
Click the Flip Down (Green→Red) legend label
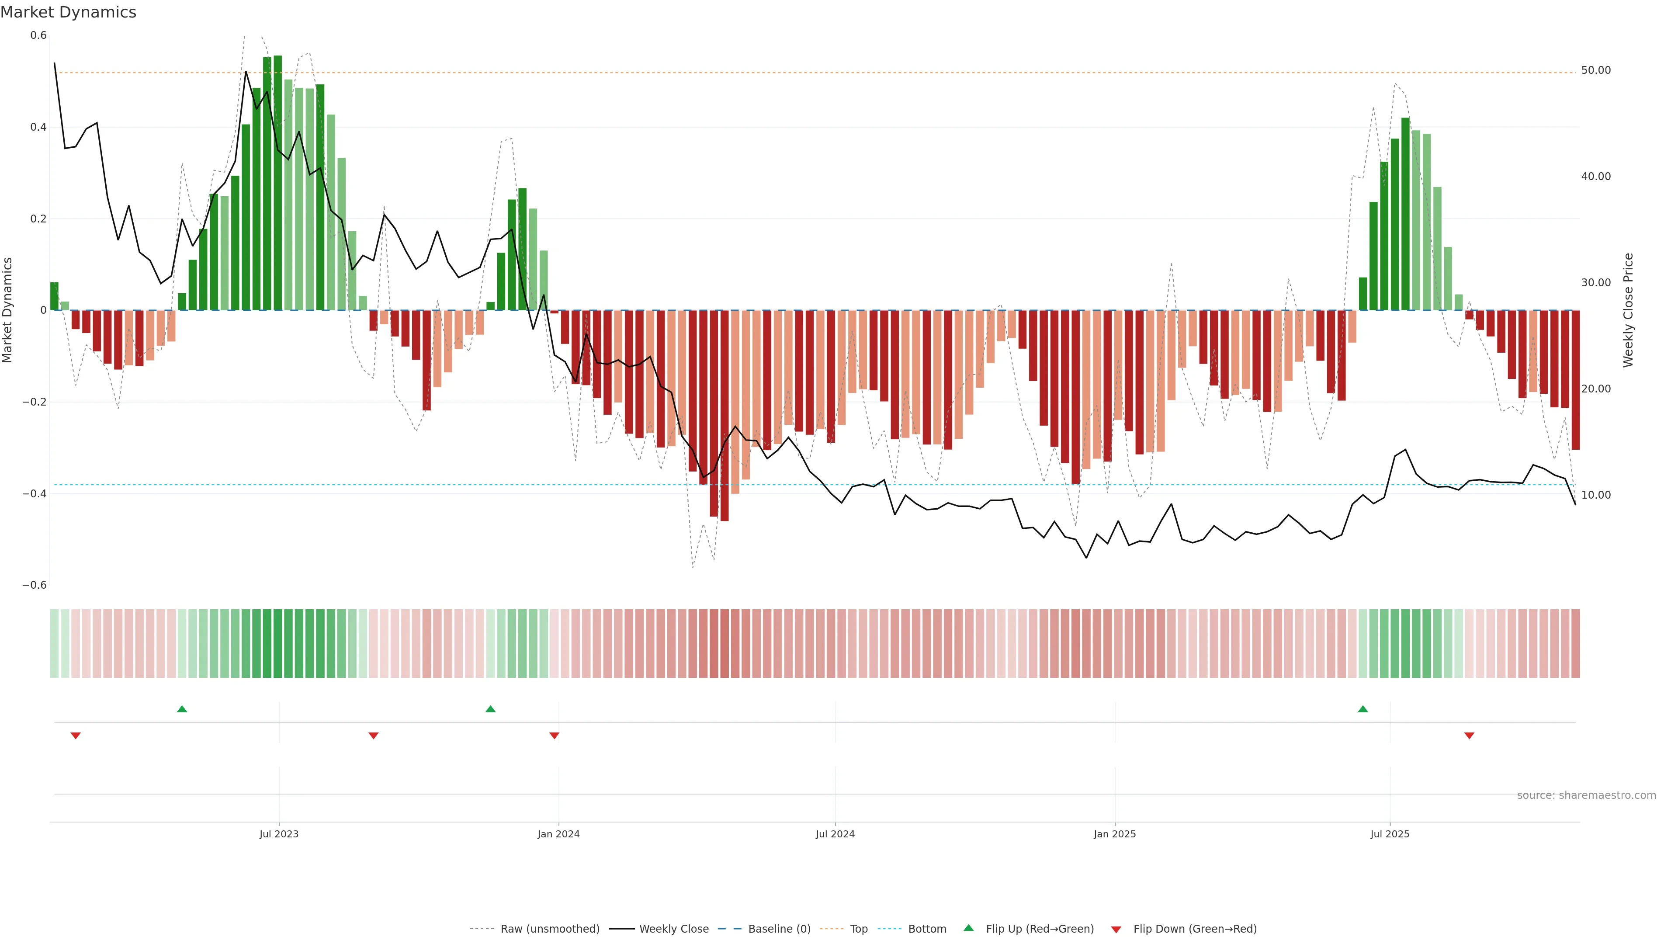1195,929
